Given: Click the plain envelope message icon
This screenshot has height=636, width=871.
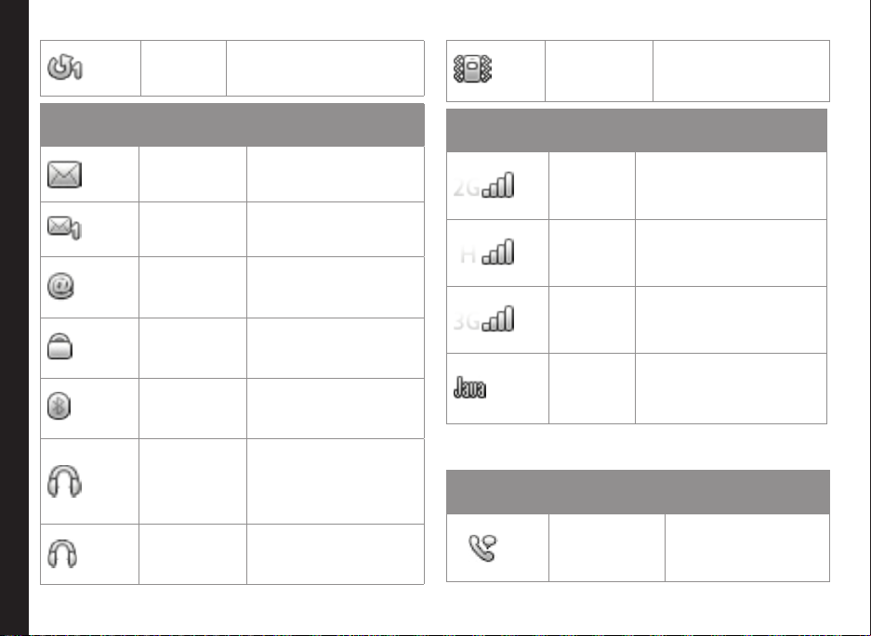Looking at the screenshot, I should pyautogui.click(x=64, y=175).
